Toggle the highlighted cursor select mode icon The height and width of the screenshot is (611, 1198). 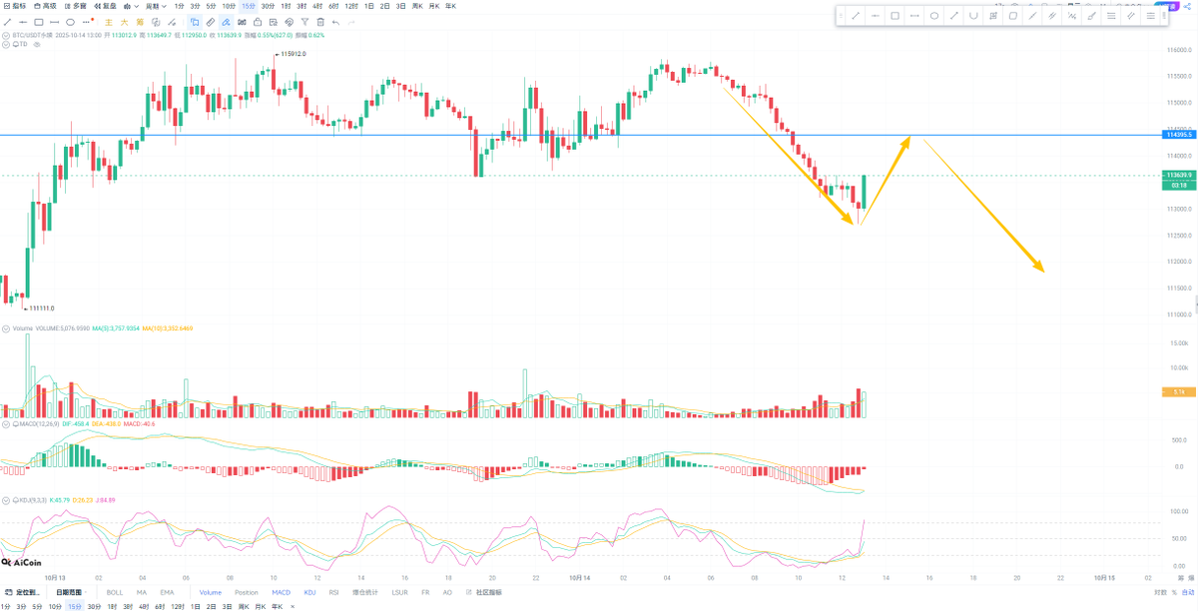pyautogui.click(x=195, y=22)
